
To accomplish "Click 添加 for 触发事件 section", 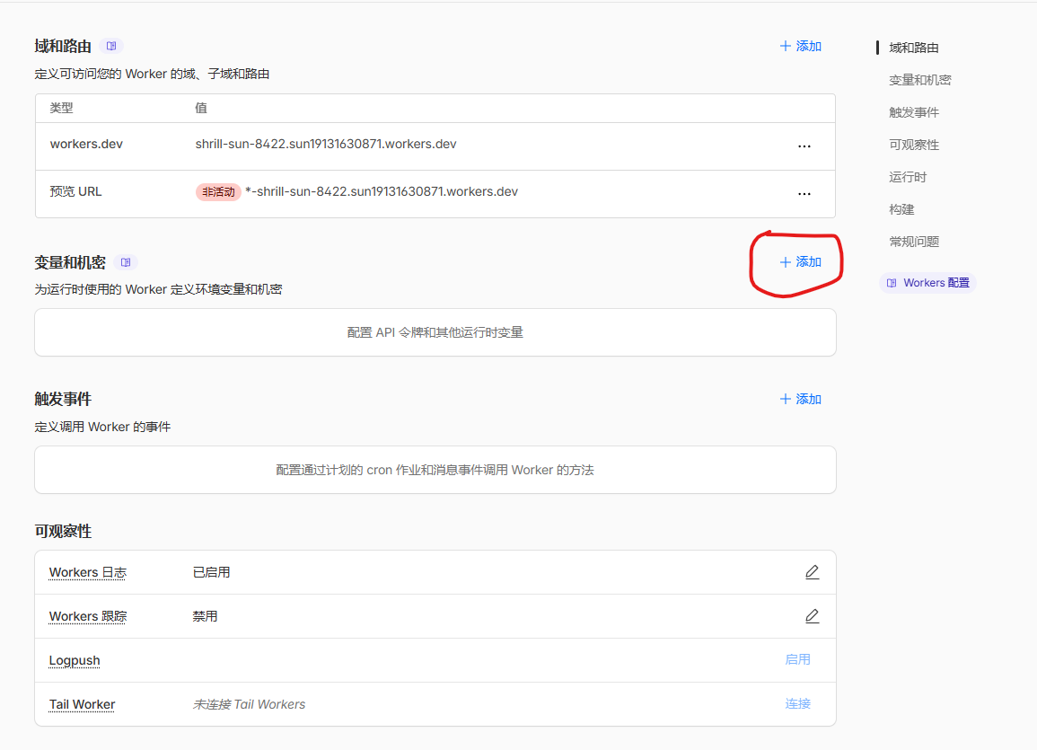I will (x=800, y=399).
